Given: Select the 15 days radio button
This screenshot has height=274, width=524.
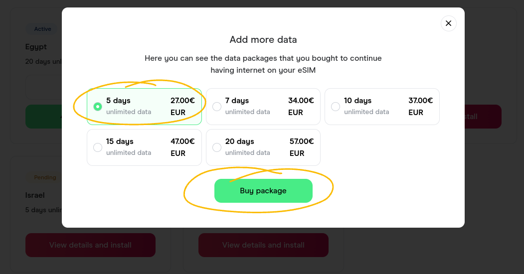Looking at the screenshot, I should tap(98, 147).
